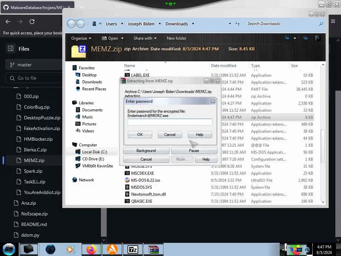341x256 pixels.
Task: Click Help next to the Mode button
Action: [x=206, y=159]
